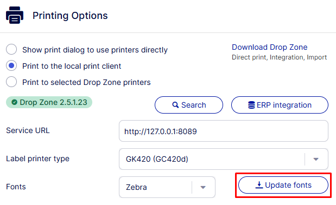Select Print to the local print client

pyautogui.click(x=11, y=66)
